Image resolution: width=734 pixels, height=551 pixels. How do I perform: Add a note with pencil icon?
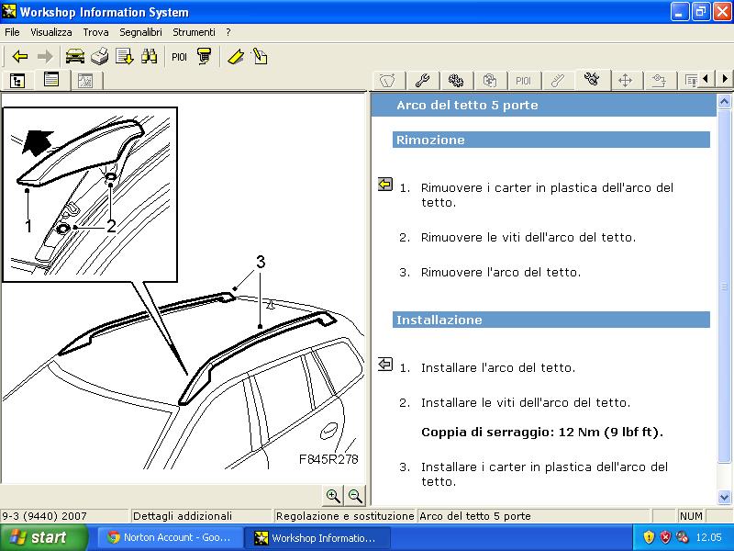(x=260, y=57)
